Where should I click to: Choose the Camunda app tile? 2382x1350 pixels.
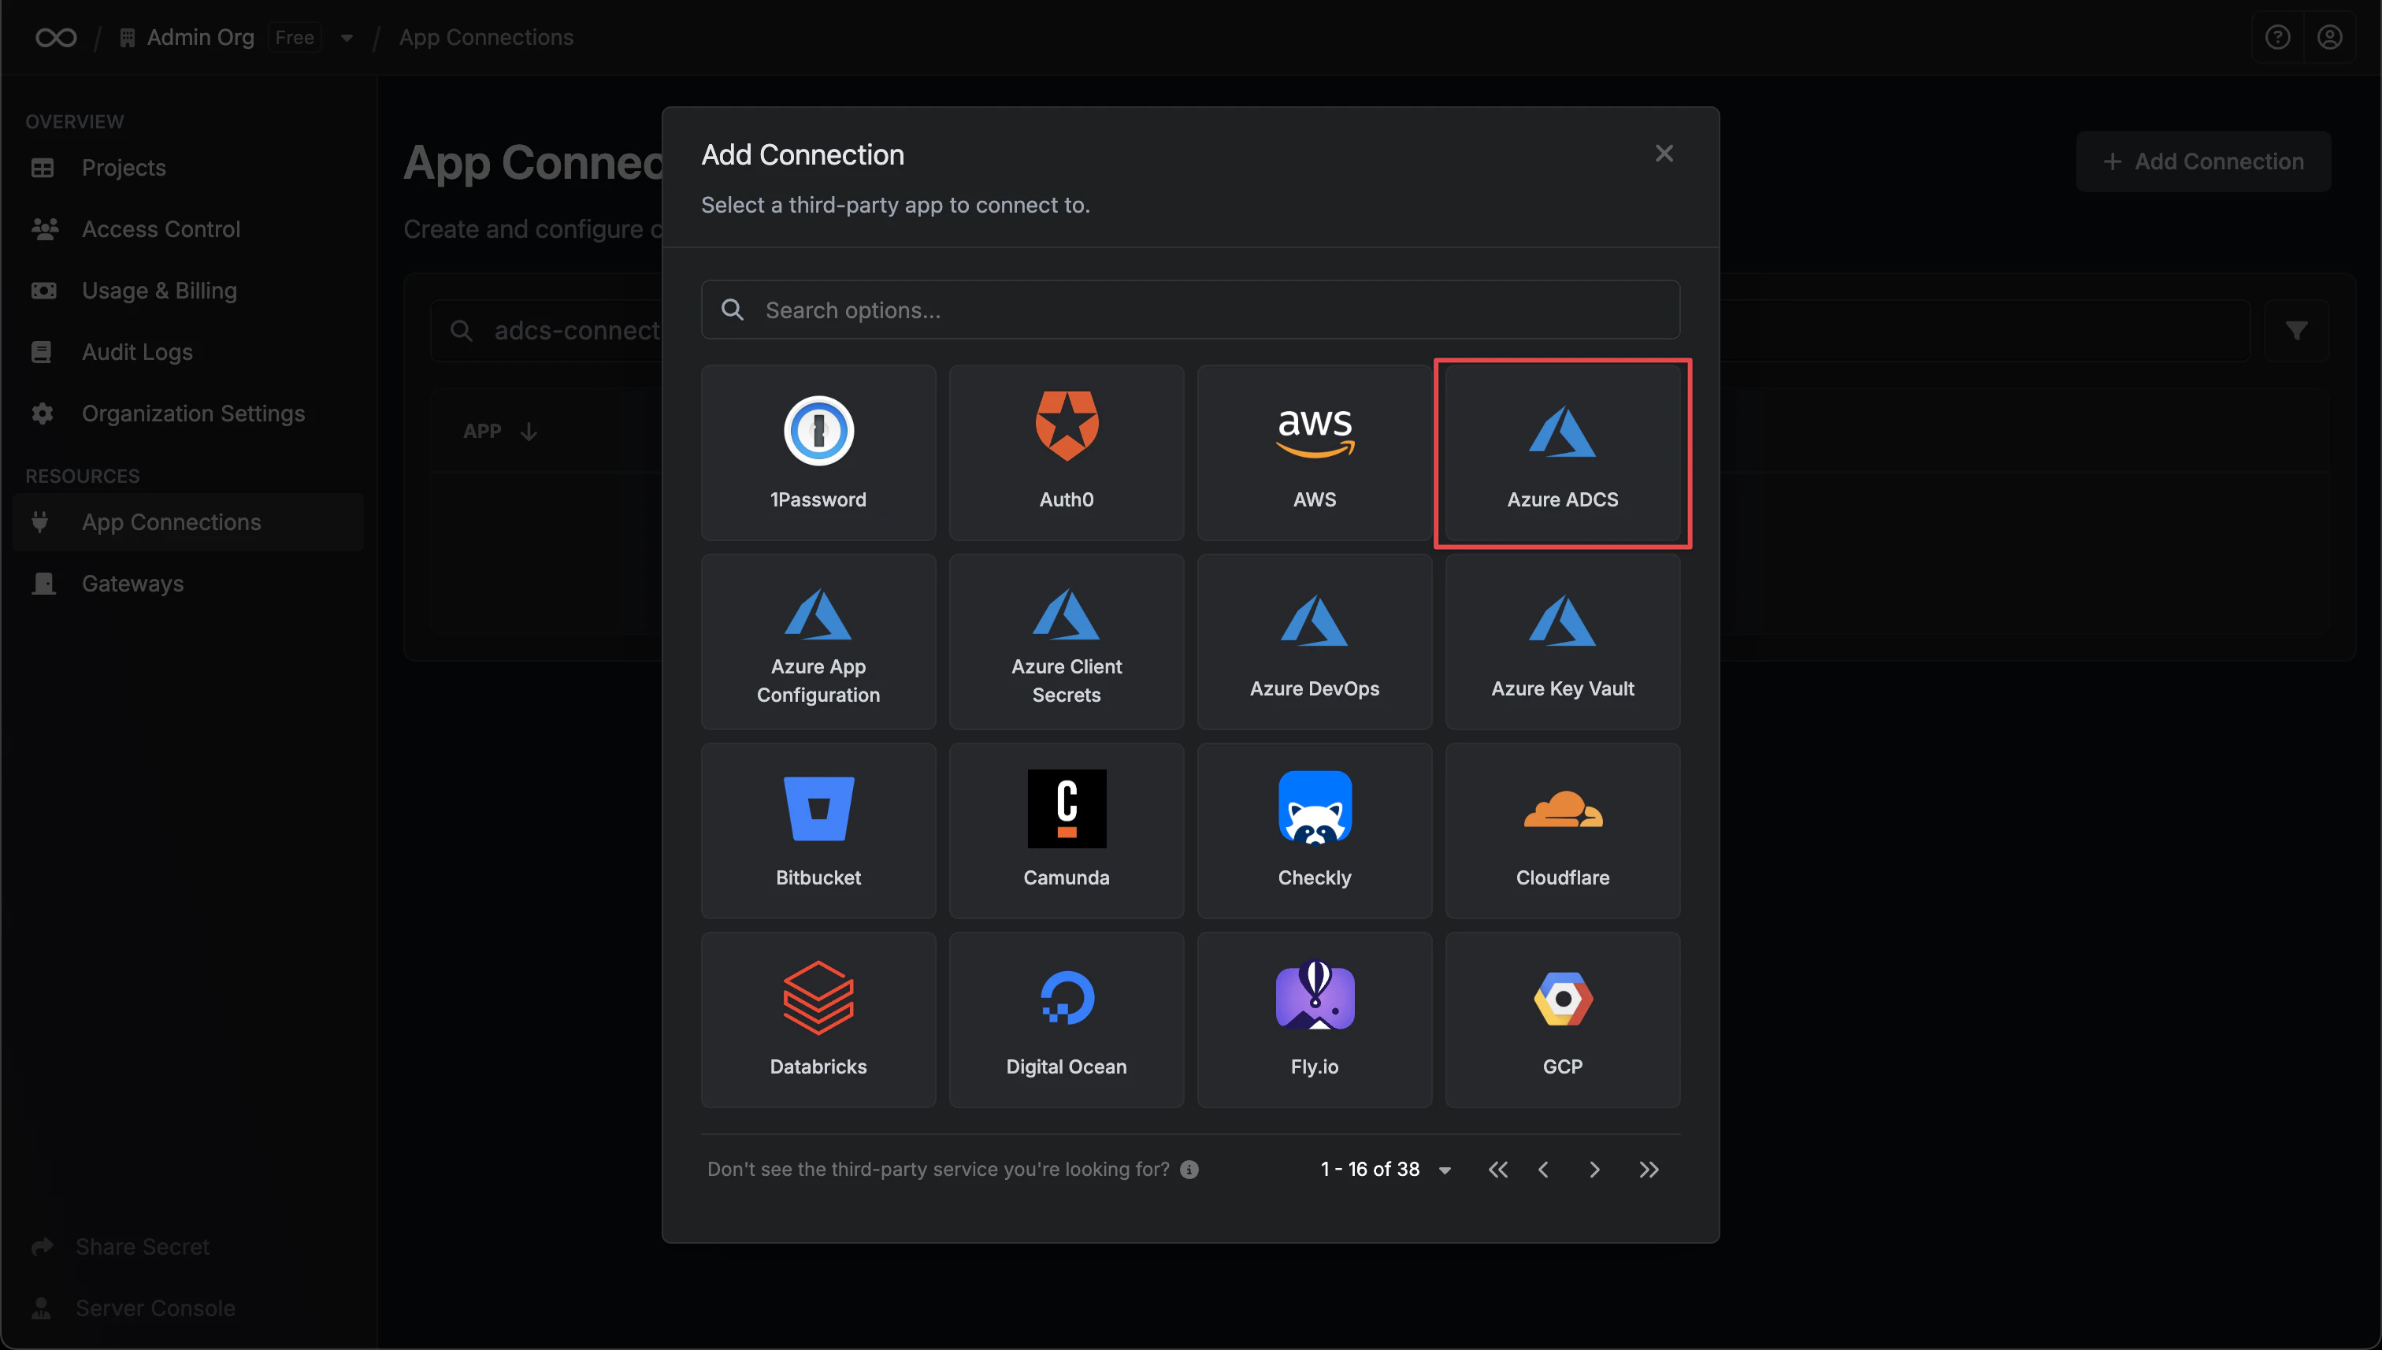click(x=1067, y=831)
